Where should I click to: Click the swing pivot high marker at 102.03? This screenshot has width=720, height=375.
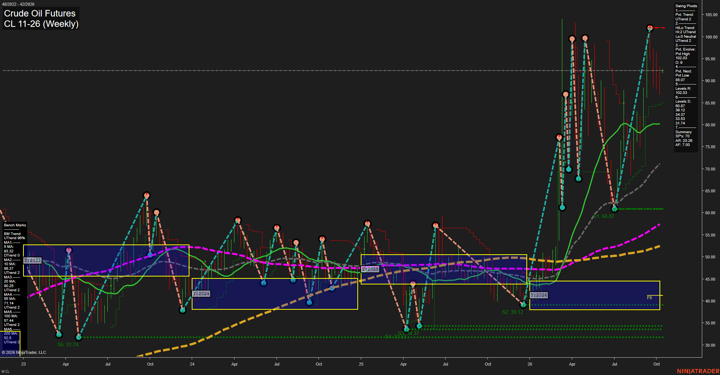[x=650, y=28]
